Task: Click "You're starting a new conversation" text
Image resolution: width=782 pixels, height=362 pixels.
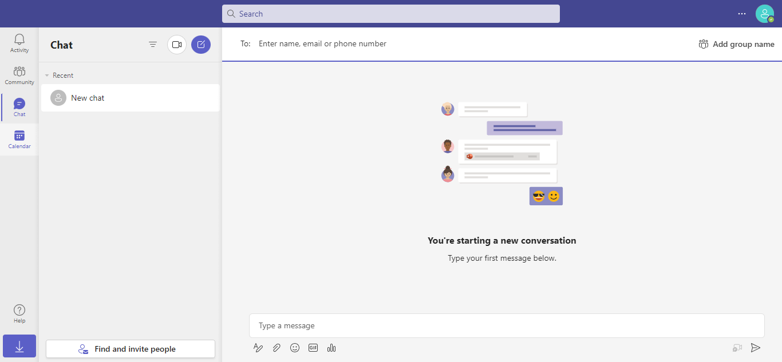Action: tap(502, 241)
